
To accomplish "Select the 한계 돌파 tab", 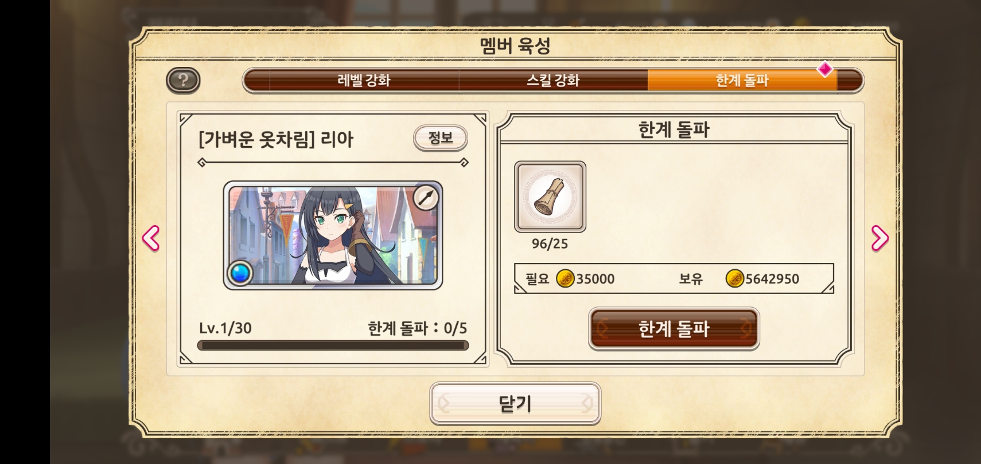I will (x=742, y=80).
